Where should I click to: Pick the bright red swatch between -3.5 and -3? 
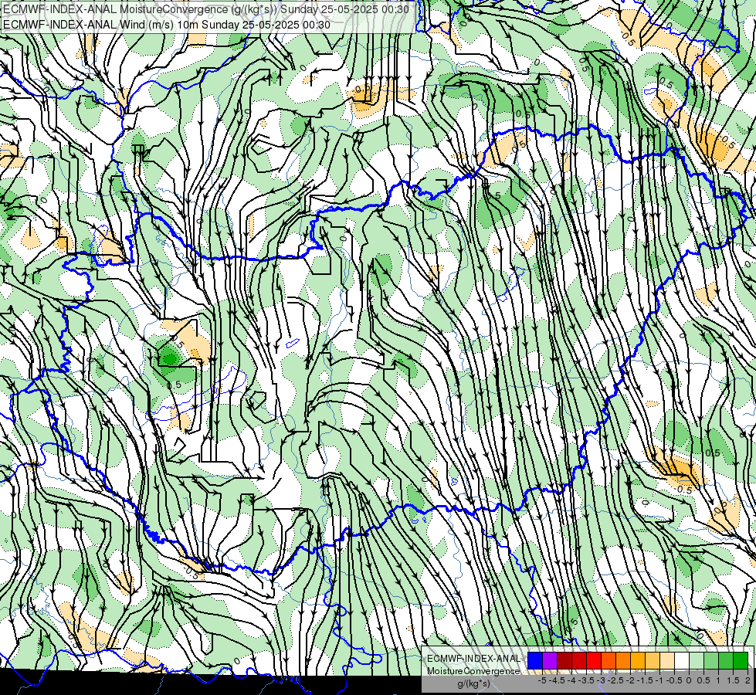594,660
